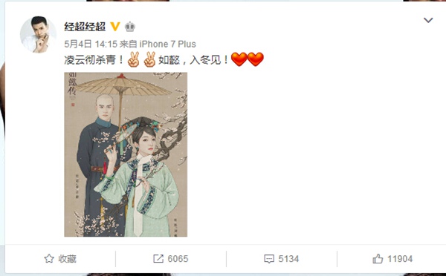Viewport: 446px width, 276px height.
Task: Click the post text 凌云彻杀青
Action: 90,60
